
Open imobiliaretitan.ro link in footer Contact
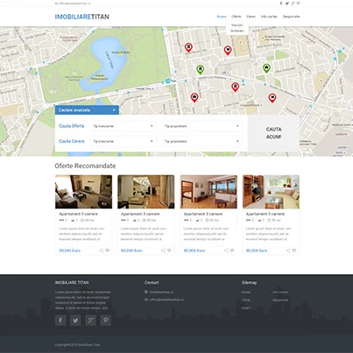(161, 292)
